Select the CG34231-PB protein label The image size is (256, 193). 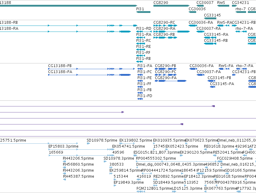coord(244,72)
